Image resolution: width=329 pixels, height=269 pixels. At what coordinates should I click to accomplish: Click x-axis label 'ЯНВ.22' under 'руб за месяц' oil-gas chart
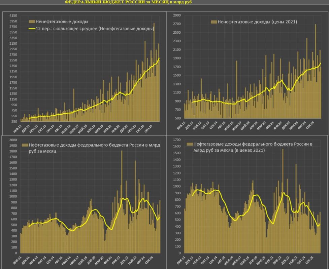tap(116, 260)
